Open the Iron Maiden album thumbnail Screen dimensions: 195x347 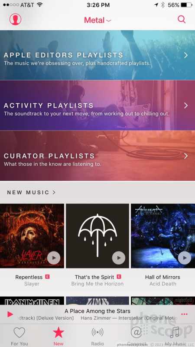coord(32,301)
